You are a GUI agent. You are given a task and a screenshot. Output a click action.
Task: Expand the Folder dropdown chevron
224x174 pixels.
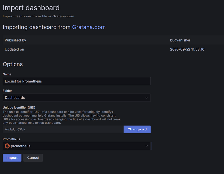pos(146,98)
